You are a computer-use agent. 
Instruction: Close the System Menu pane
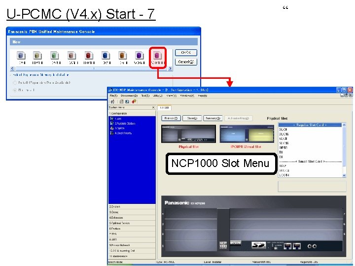tap(153, 107)
